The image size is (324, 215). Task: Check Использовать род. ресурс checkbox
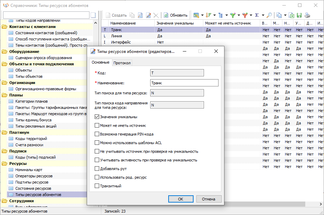coord(97,177)
